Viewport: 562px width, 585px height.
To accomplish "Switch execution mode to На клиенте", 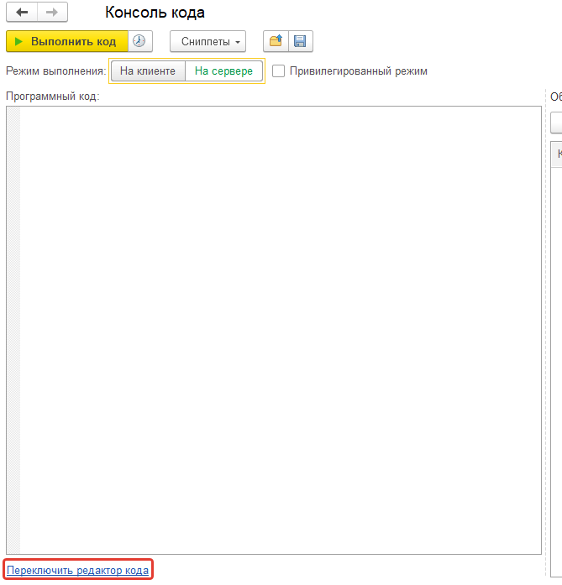I will coord(148,71).
